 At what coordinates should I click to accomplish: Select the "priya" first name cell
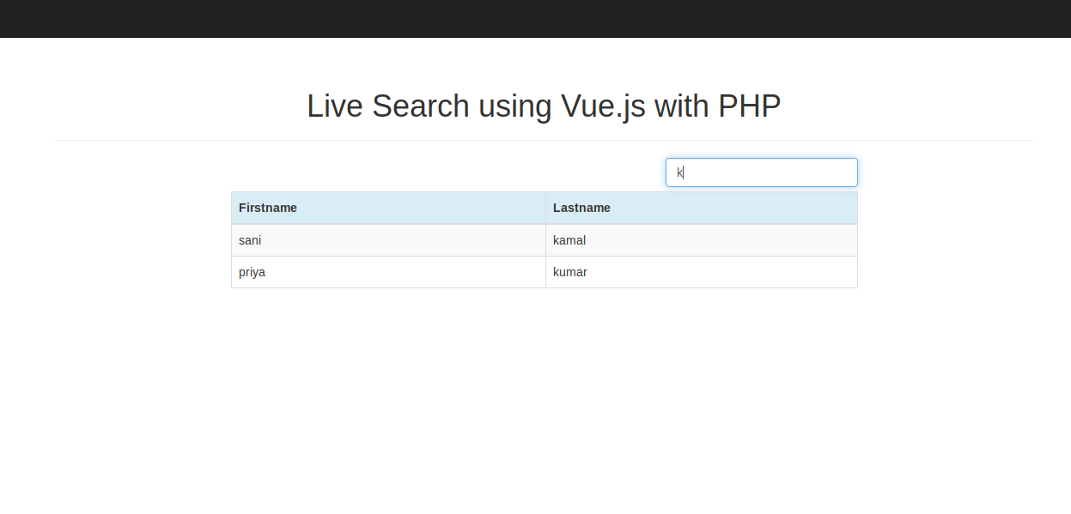(x=388, y=272)
